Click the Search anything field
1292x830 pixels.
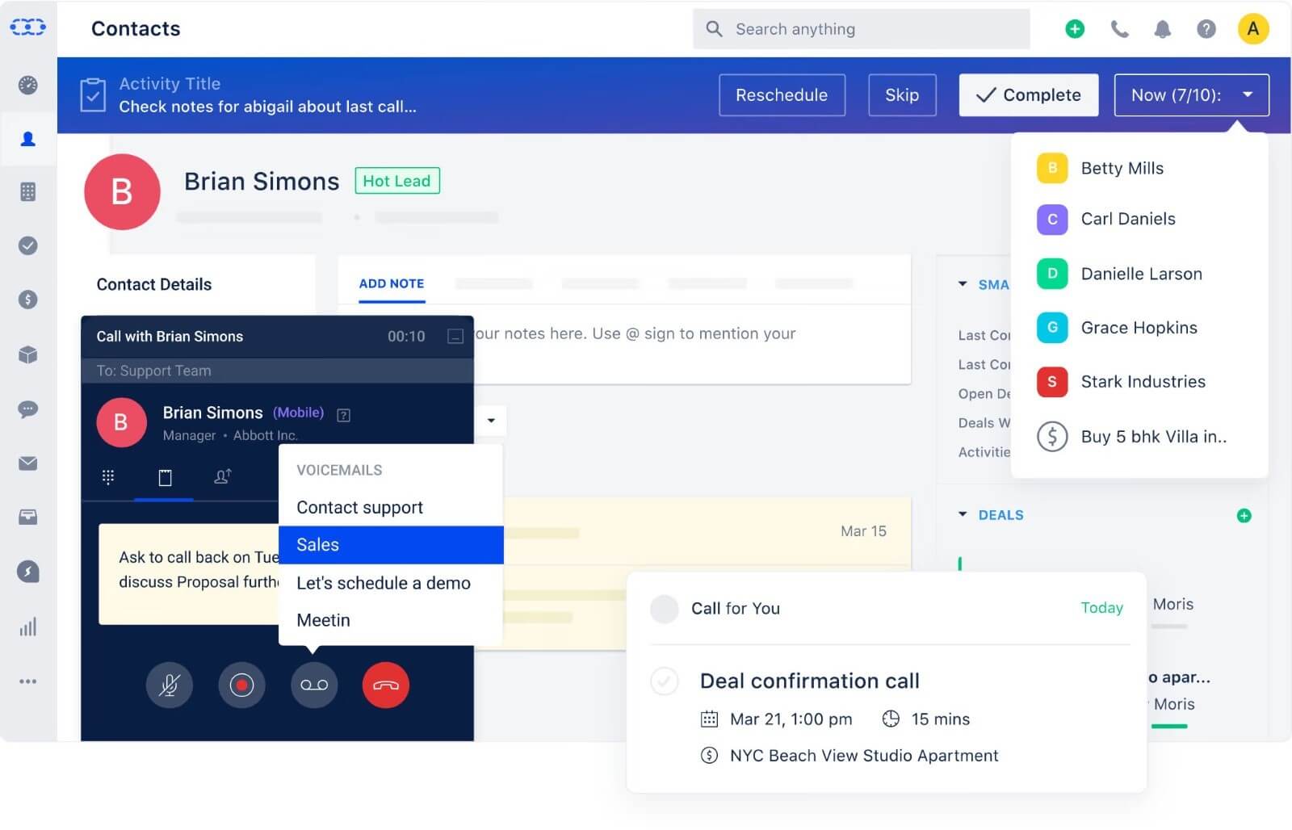point(861,29)
